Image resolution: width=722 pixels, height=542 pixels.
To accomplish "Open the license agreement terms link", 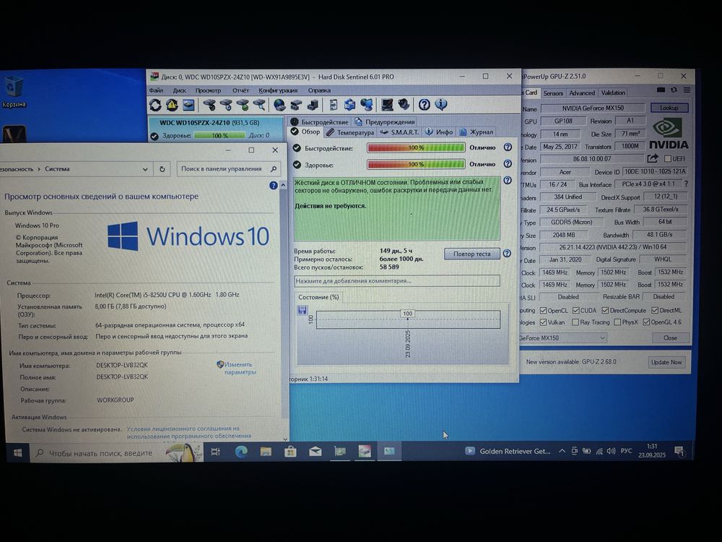I will point(188,432).
